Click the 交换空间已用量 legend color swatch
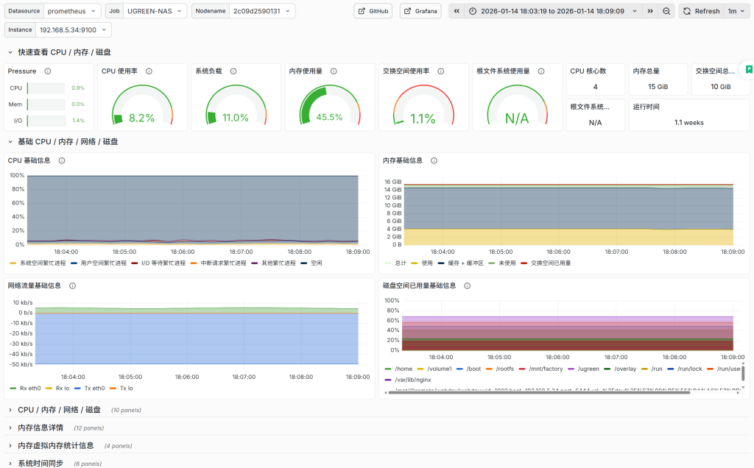Viewport: 754px width, 468px height. (x=524, y=263)
